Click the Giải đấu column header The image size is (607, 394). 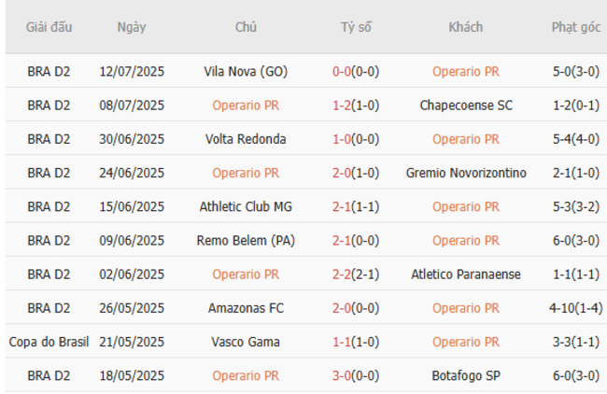click(49, 27)
